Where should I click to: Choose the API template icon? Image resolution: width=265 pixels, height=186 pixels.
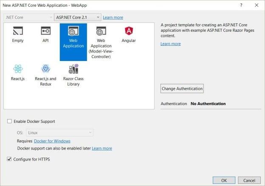point(45,31)
